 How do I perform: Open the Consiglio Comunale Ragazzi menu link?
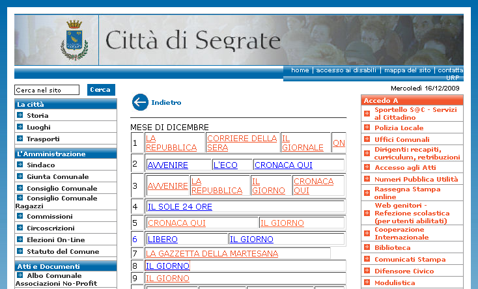tap(57, 202)
